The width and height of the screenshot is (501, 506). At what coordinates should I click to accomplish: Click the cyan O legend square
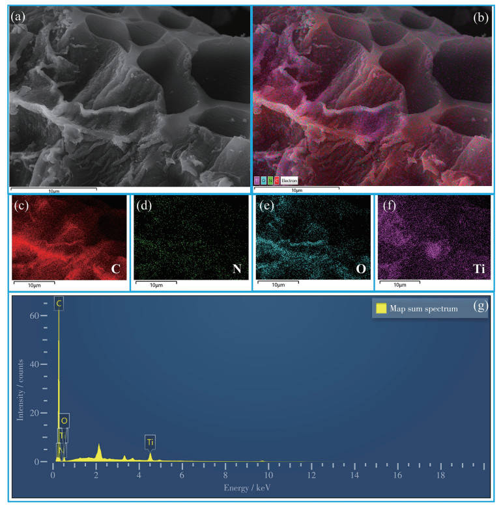[x=263, y=180]
